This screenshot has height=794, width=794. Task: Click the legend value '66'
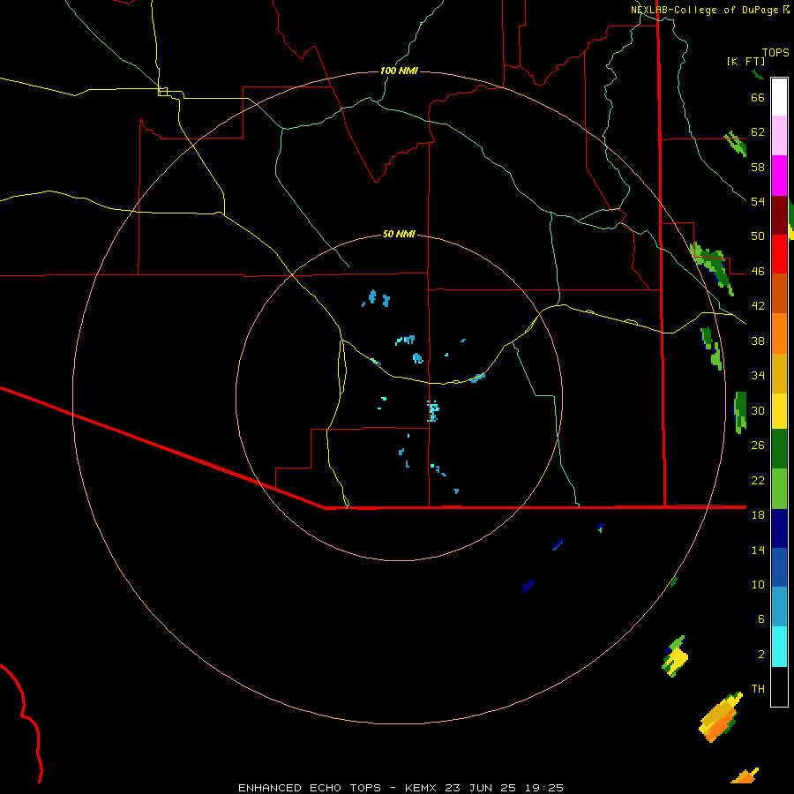pyautogui.click(x=758, y=98)
